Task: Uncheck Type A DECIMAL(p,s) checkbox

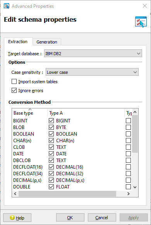Action: pos(51,180)
